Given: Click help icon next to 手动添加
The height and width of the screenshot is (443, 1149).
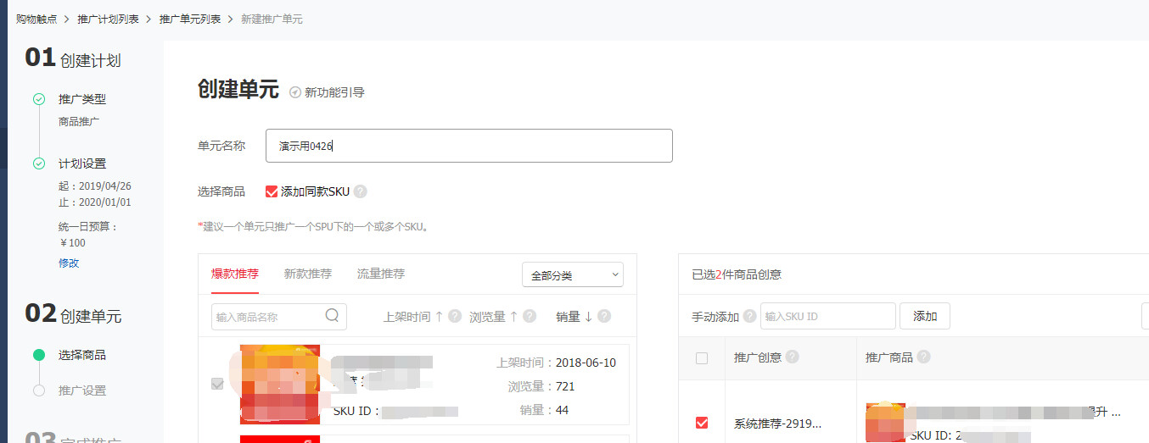Looking at the screenshot, I should point(749,316).
